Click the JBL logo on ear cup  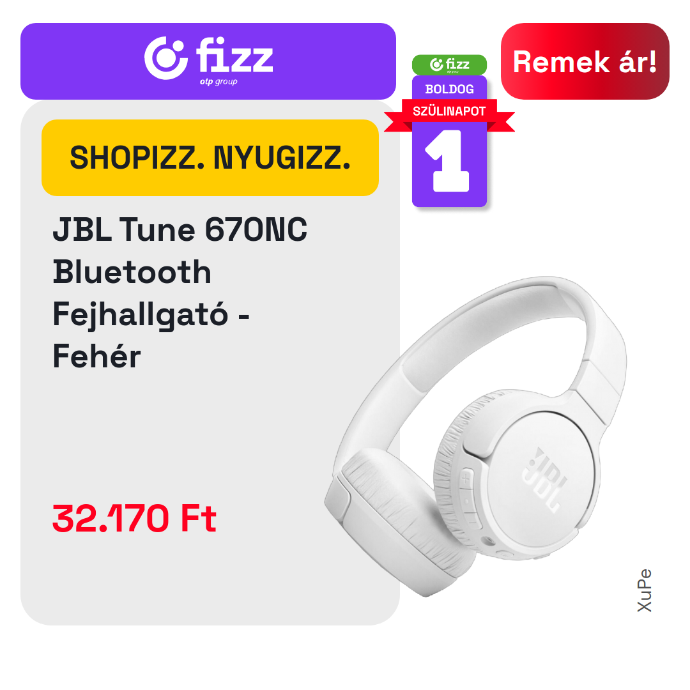545,480
